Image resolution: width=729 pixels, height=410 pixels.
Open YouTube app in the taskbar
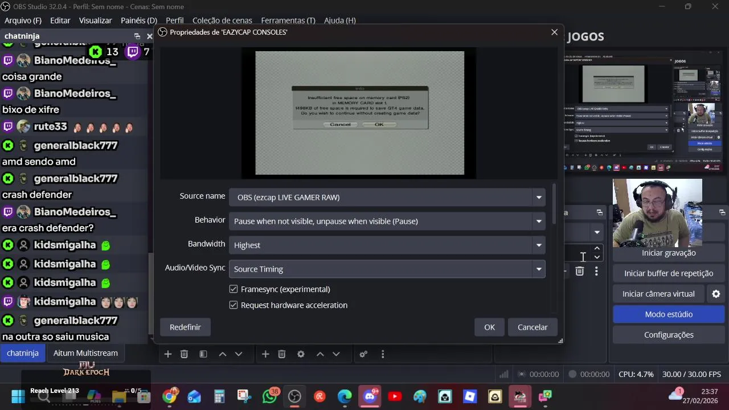tap(395, 396)
